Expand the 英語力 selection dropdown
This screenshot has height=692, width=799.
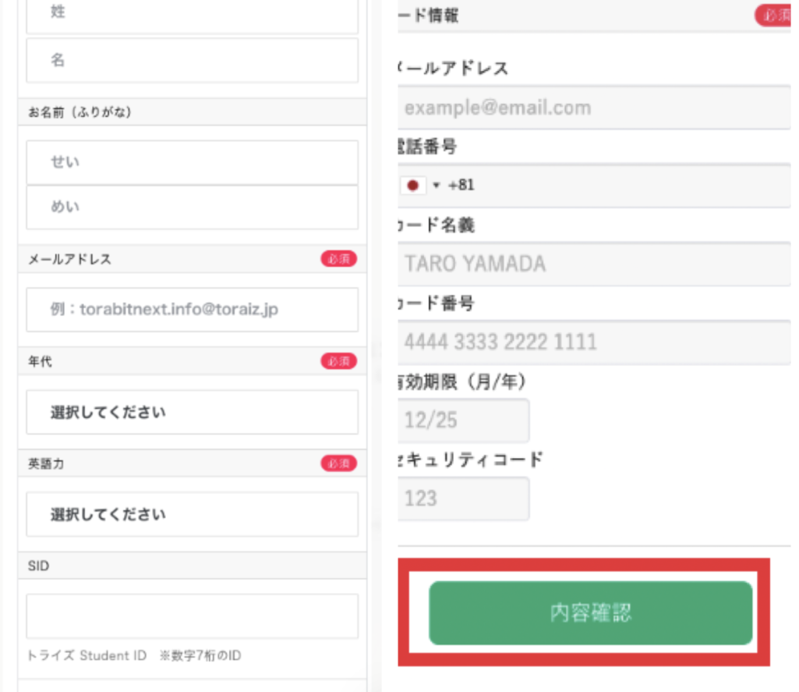point(192,514)
